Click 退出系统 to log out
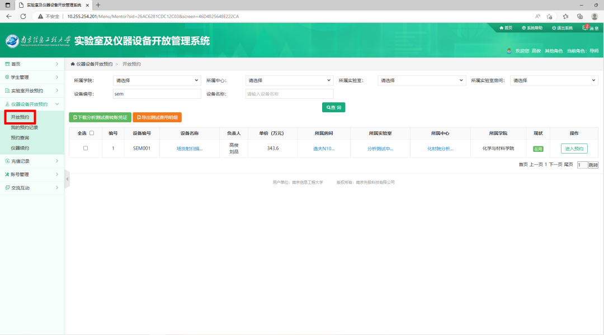Image resolution: width=604 pixels, height=335 pixels. (x=562, y=28)
